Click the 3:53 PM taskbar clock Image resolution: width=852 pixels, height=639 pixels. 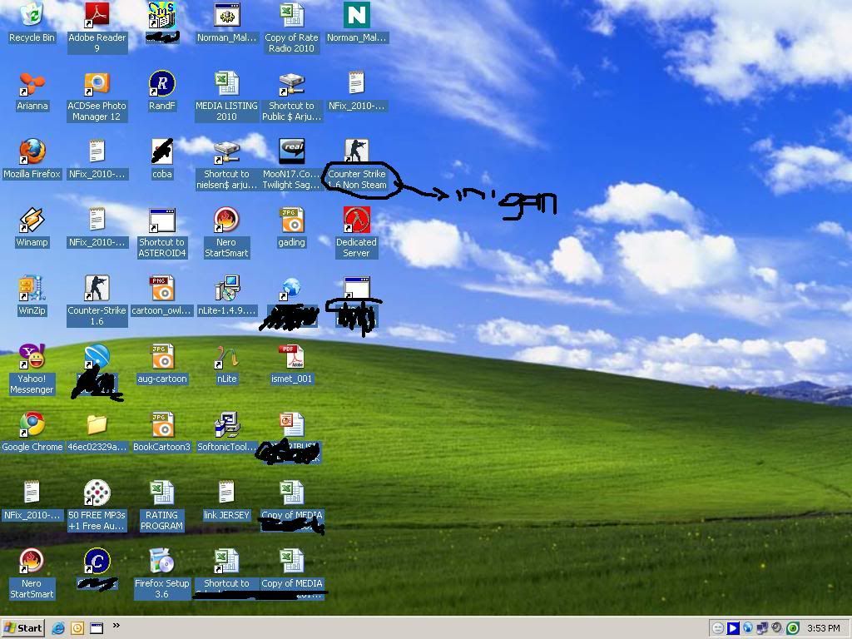(x=823, y=628)
